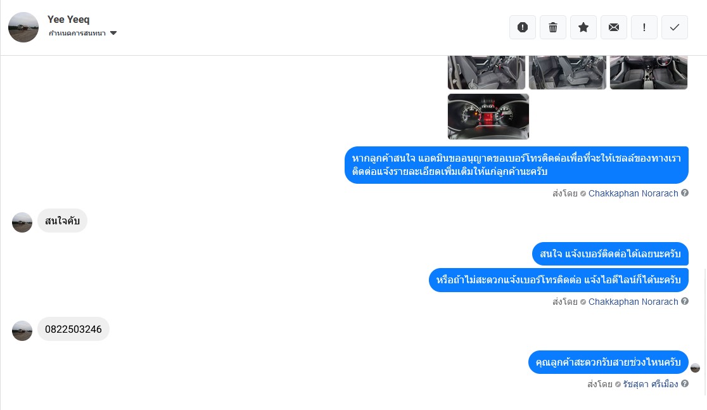Flag conversation with exclamation mark icon

point(644,27)
